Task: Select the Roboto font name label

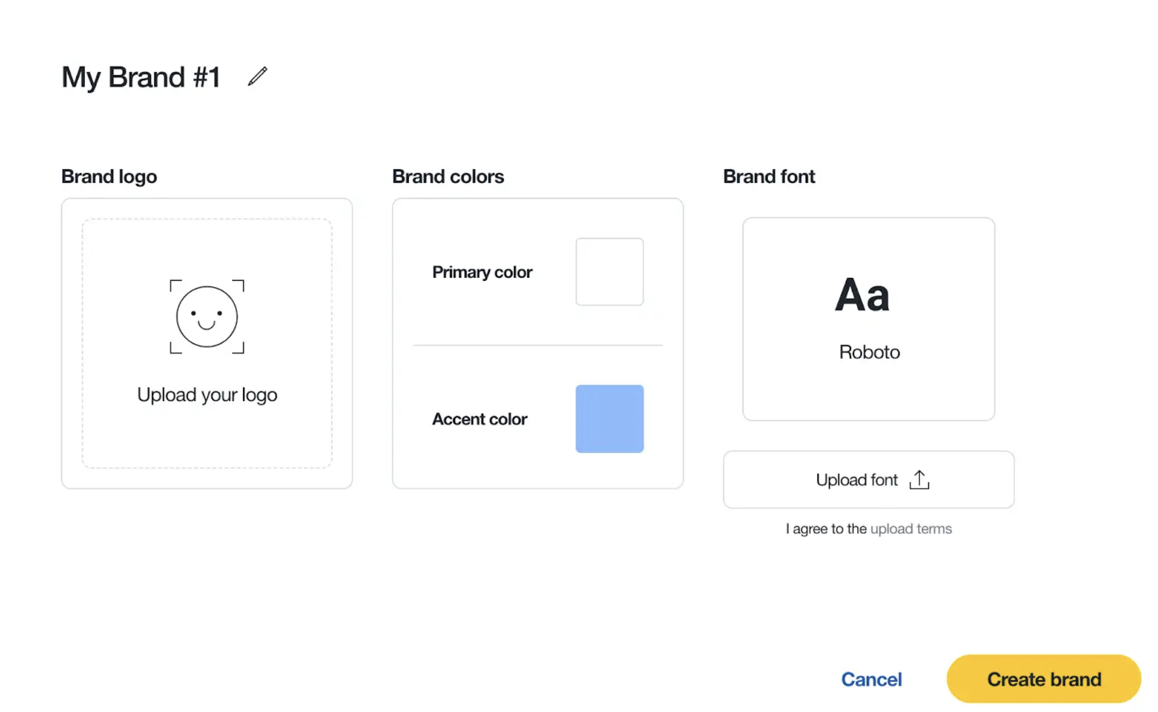Action: tap(869, 352)
